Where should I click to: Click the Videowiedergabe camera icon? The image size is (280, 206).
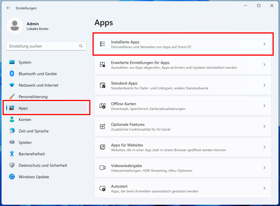pos(102,168)
